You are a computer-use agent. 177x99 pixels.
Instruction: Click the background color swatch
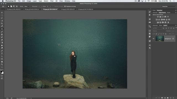pyautogui.click(x=3, y=73)
